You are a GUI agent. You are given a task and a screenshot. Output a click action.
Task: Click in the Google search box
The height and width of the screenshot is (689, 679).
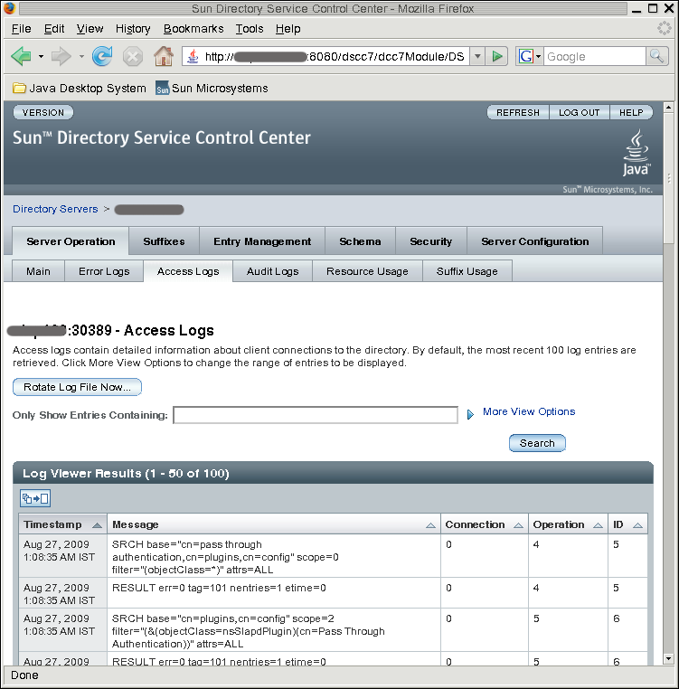(595, 56)
